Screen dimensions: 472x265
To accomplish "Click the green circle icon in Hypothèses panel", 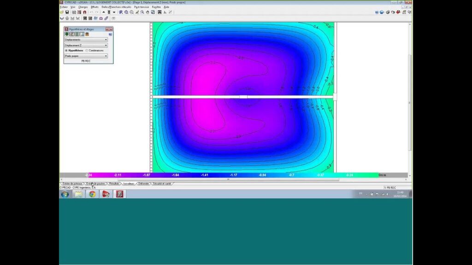I will coord(66,34).
